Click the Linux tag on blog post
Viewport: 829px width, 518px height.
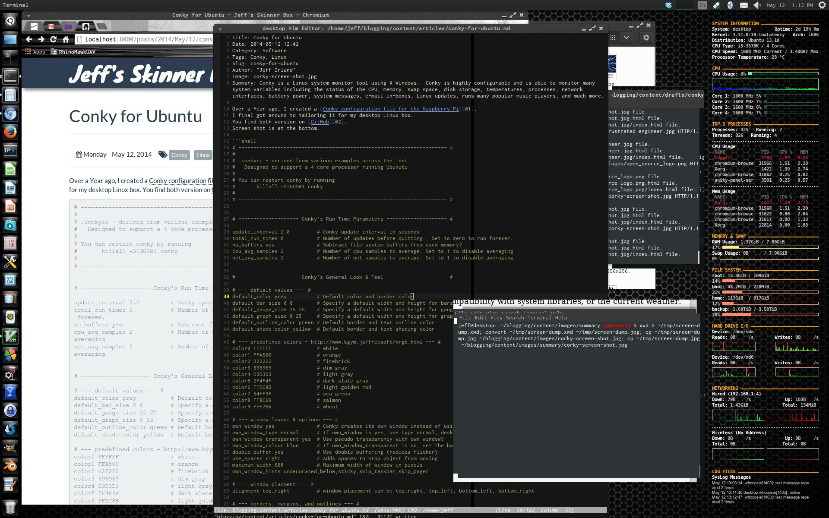coord(203,155)
